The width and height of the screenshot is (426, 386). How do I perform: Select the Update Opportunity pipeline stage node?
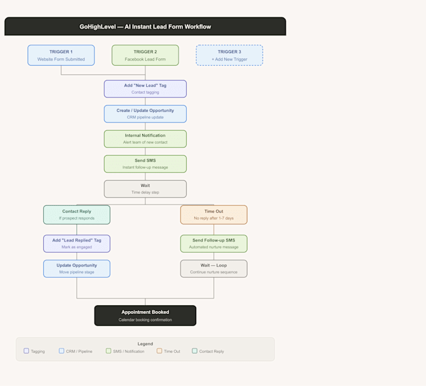coord(77,269)
